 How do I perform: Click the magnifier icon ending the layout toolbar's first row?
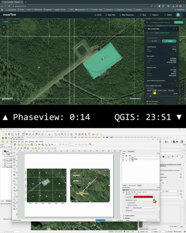tap(90, 144)
